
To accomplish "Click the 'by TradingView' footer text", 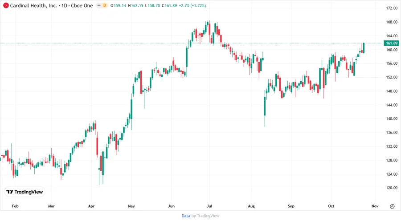I will pyautogui.click(x=205, y=216).
